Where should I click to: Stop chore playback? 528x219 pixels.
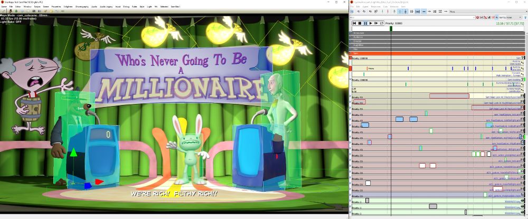[x=360, y=23]
